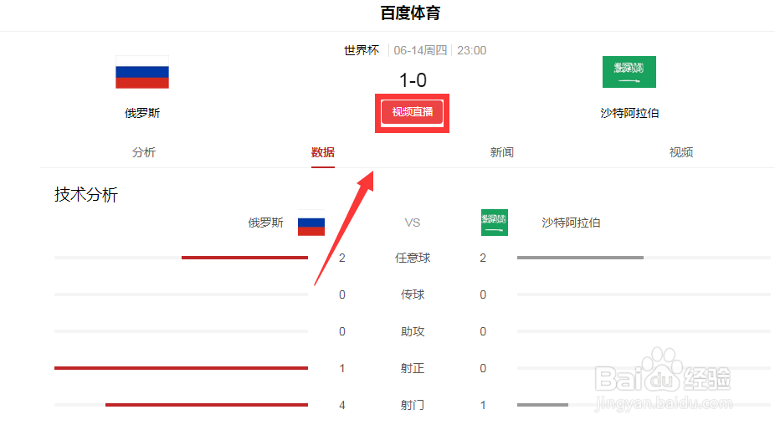
Task: Click the 射门 stat label
Action: click(413, 405)
